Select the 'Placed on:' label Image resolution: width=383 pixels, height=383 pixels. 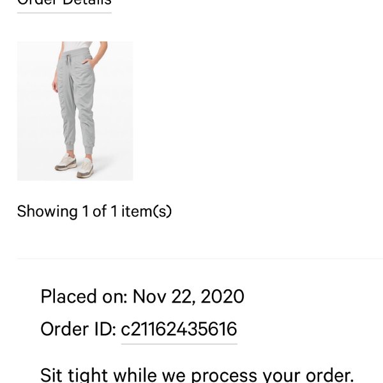click(84, 297)
